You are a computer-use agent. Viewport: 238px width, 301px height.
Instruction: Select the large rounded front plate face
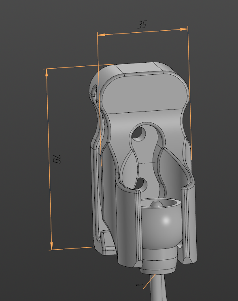pyautogui.click(x=144, y=94)
